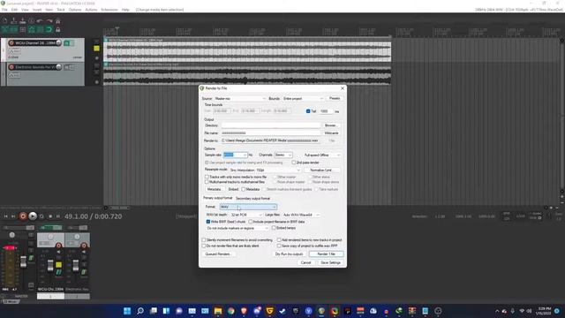
Task: Click the stop button in transport bar
Action: coord(50,216)
